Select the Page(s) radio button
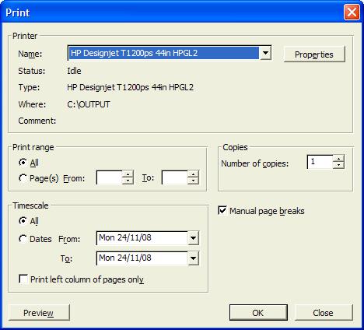Image resolution: width=364 pixels, height=330 pixels. point(23,178)
